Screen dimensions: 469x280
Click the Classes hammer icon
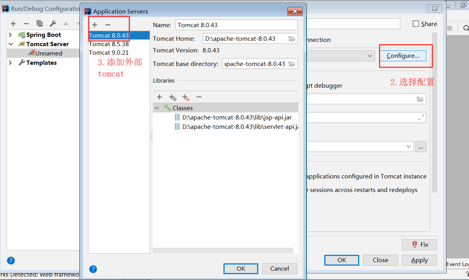click(167, 108)
